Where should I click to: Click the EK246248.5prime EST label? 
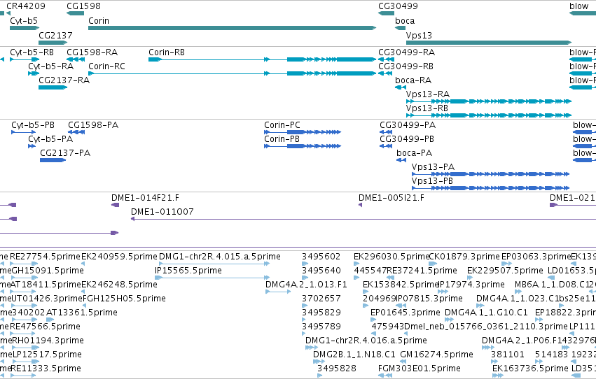pyautogui.click(x=119, y=285)
